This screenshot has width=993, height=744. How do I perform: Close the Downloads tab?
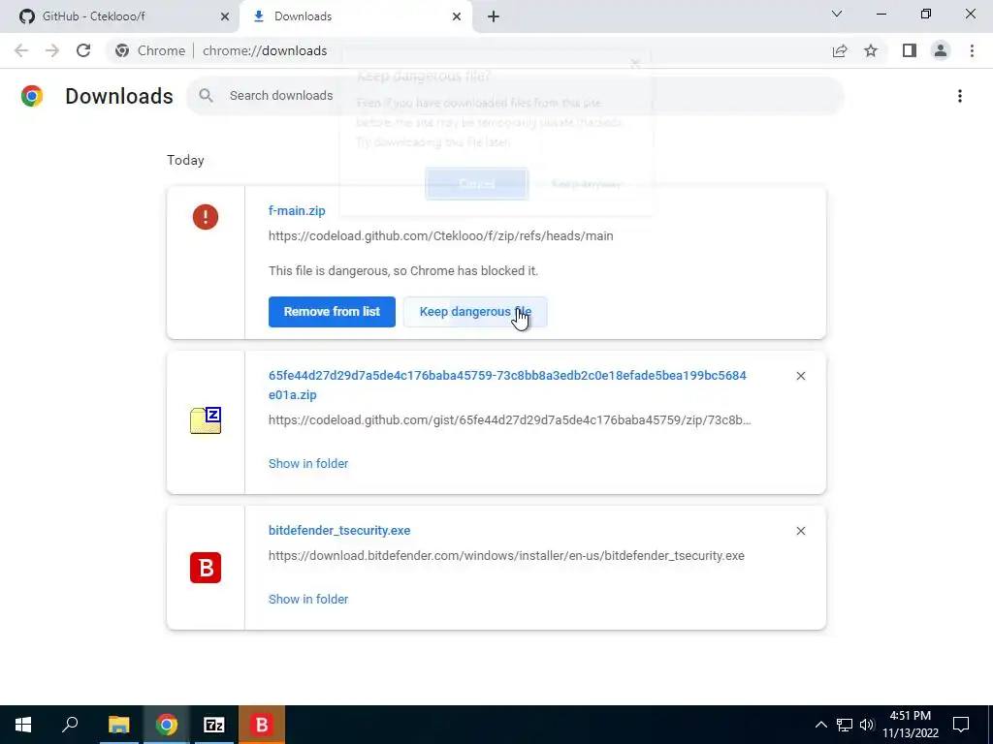click(457, 16)
